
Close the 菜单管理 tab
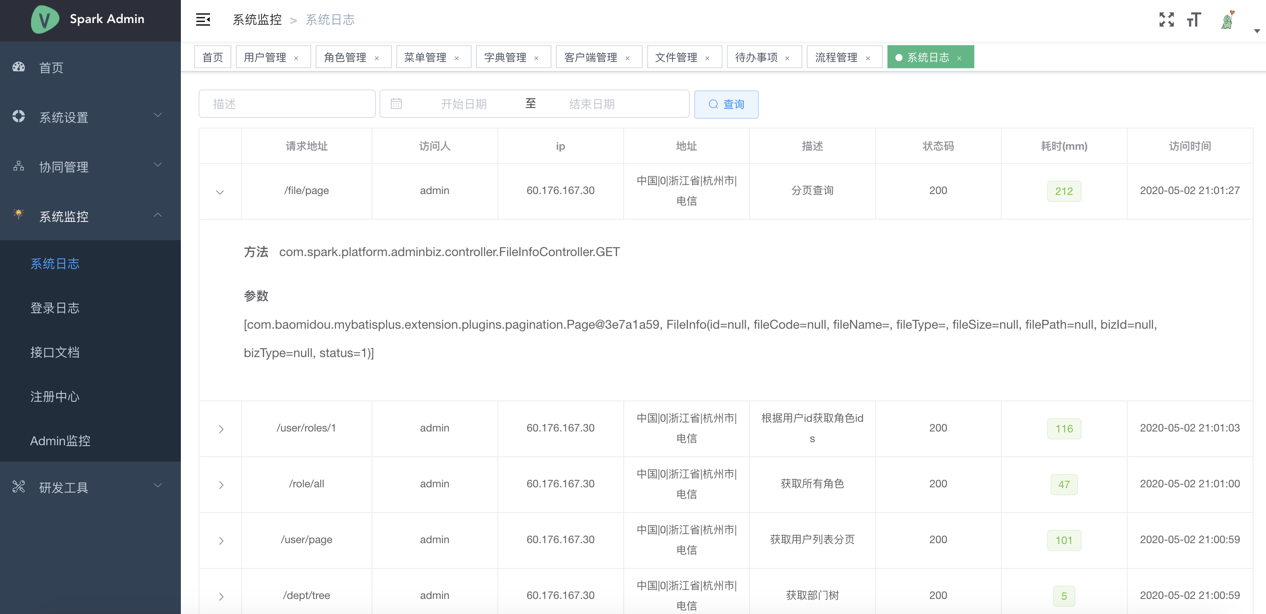coord(457,58)
